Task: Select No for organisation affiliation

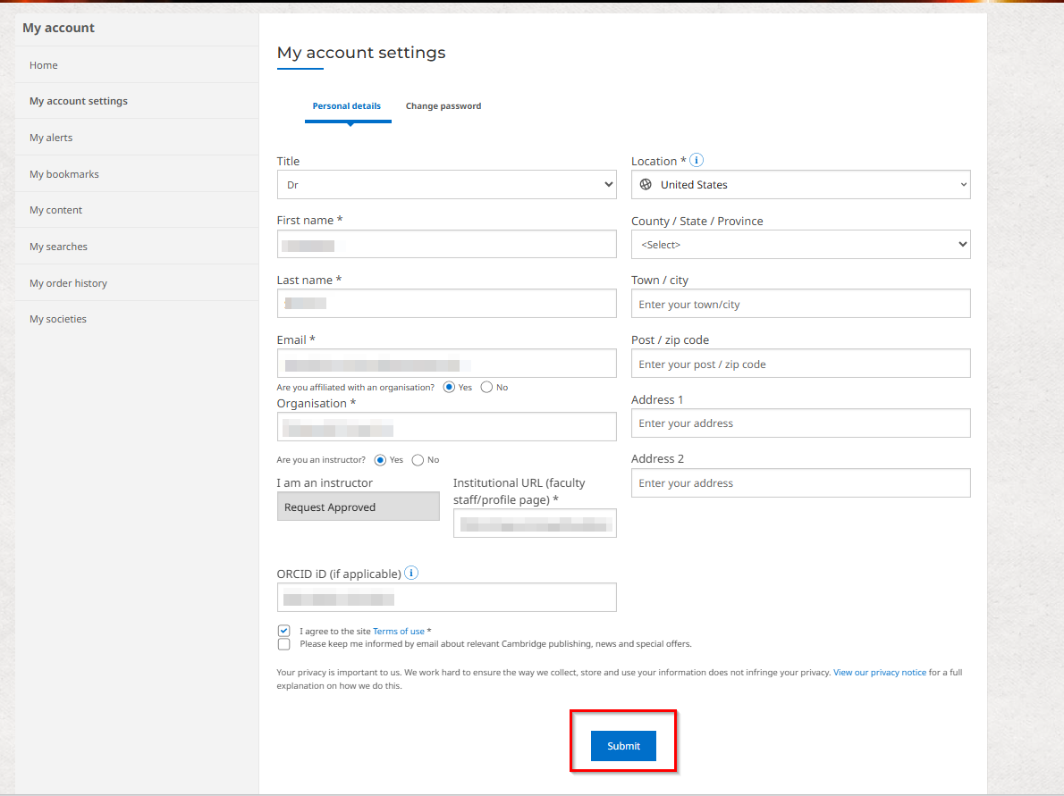Action: pos(486,387)
